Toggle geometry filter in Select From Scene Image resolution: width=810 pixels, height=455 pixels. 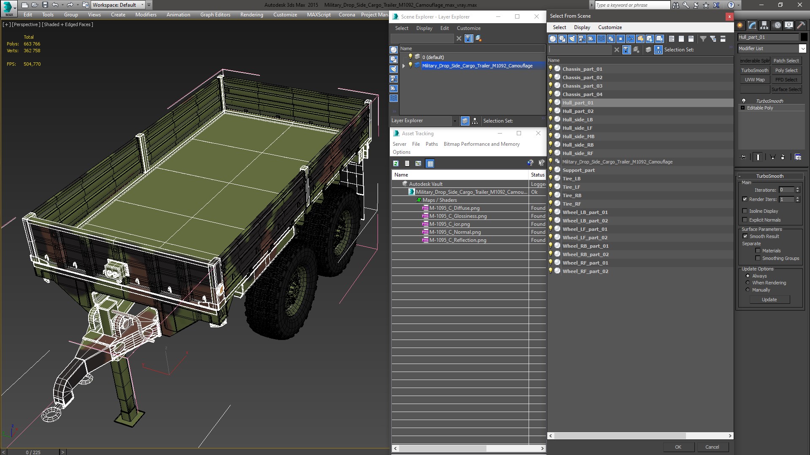pyautogui.click(x=553, y=39)
